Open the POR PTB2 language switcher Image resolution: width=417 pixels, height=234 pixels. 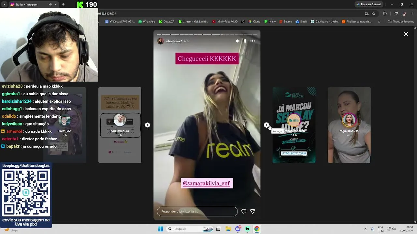(x=381, y=229)
